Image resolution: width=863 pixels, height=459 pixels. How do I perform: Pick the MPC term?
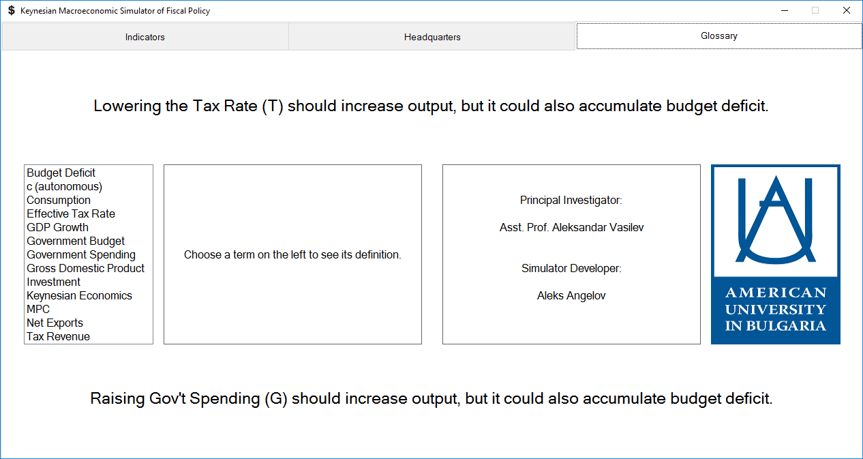tap(38, 310)
